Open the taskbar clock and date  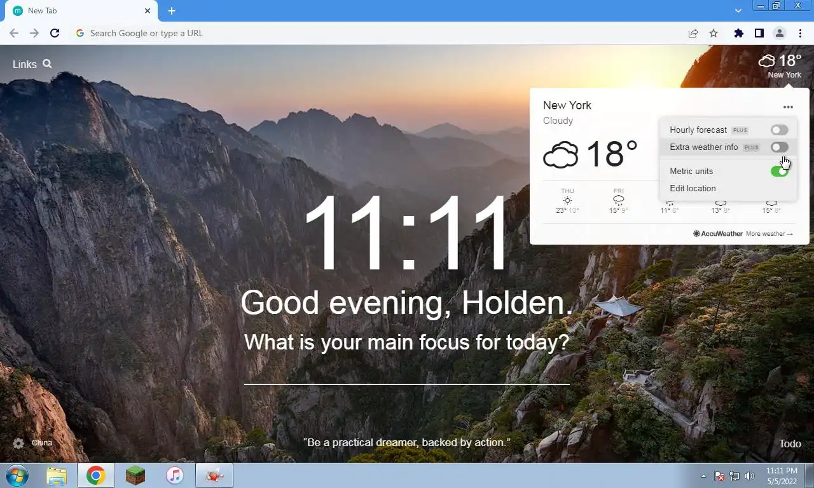(782, 476)
